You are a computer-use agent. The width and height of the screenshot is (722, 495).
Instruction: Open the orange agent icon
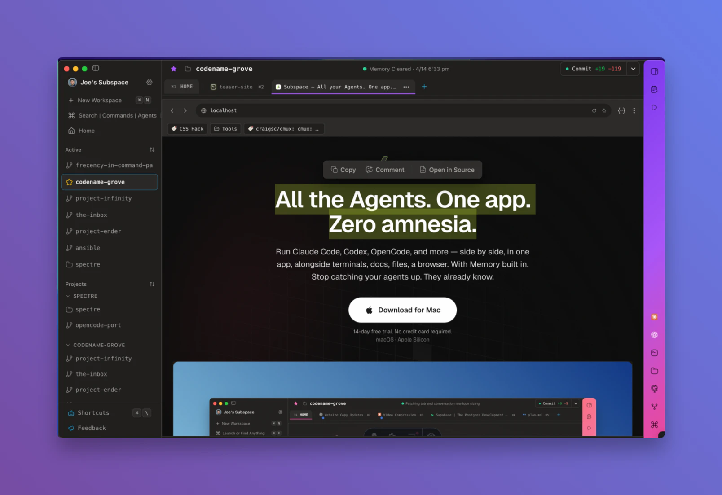654,317
